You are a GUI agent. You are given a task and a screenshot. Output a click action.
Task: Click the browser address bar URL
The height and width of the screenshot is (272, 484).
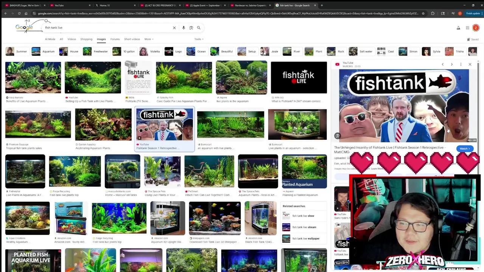[x=227, y=13]
